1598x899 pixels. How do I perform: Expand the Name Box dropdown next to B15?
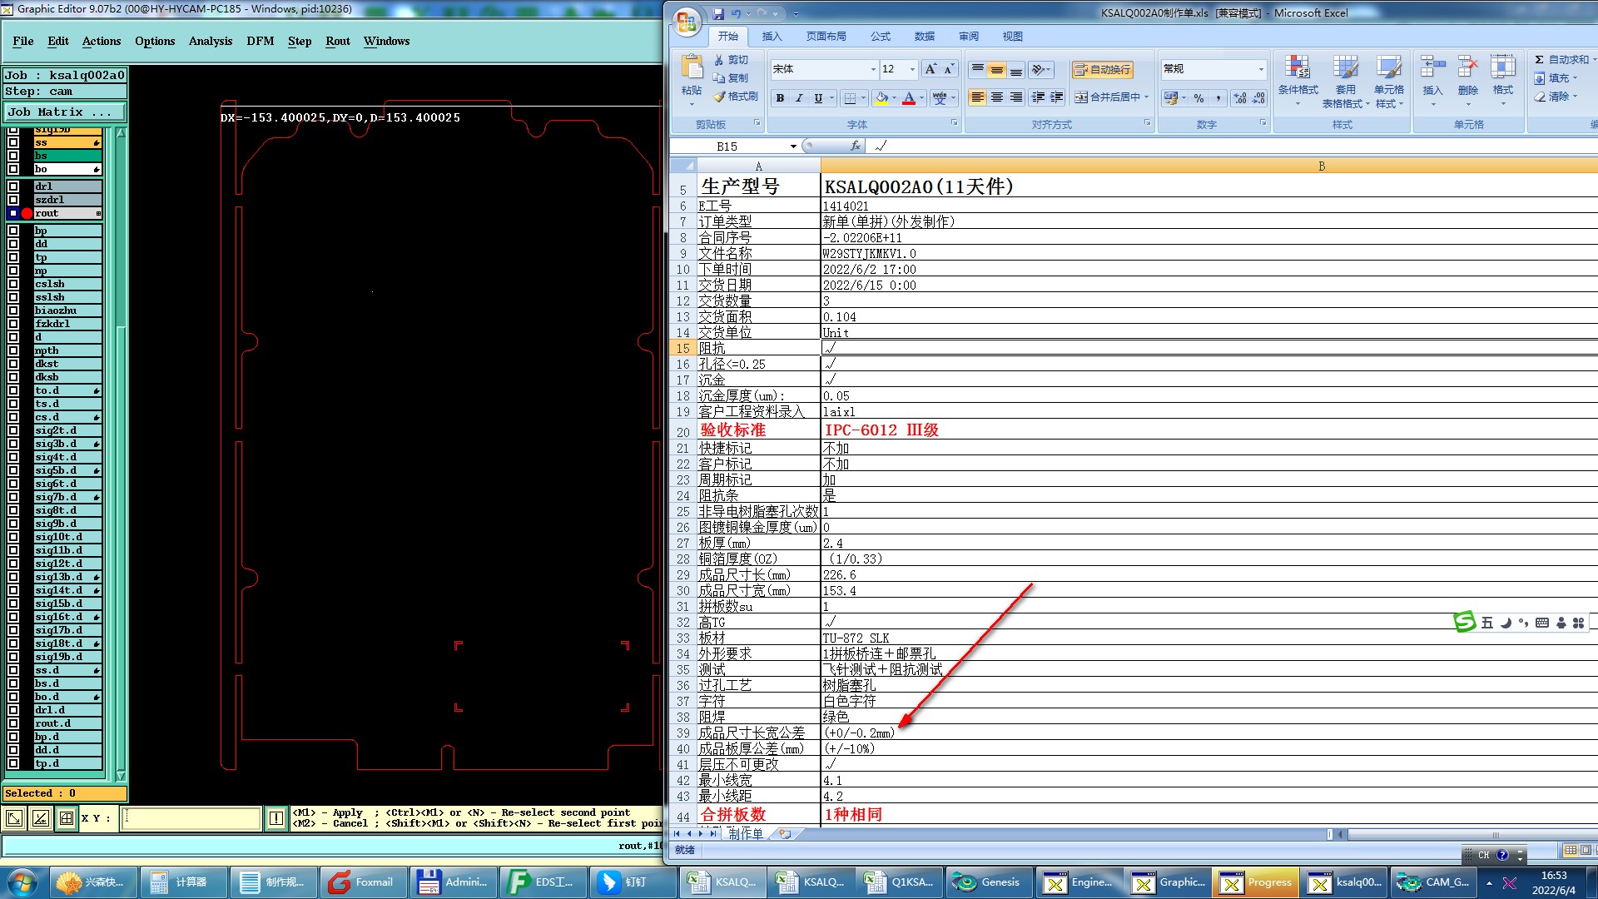coord(793,146)
